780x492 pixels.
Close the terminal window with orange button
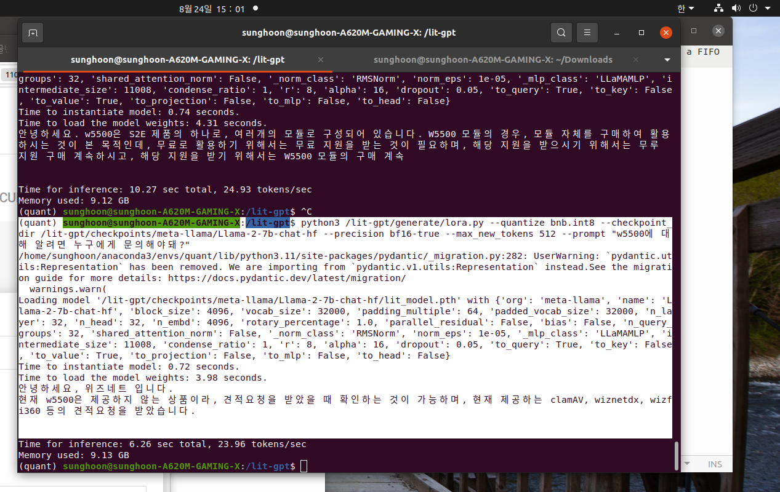click(665, 33)
